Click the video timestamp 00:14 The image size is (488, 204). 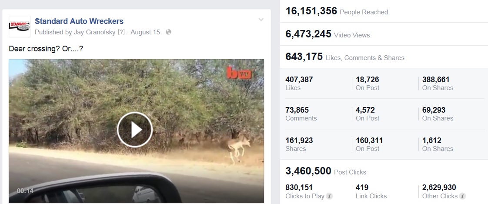pyautogui.click(x=25, y=191)
